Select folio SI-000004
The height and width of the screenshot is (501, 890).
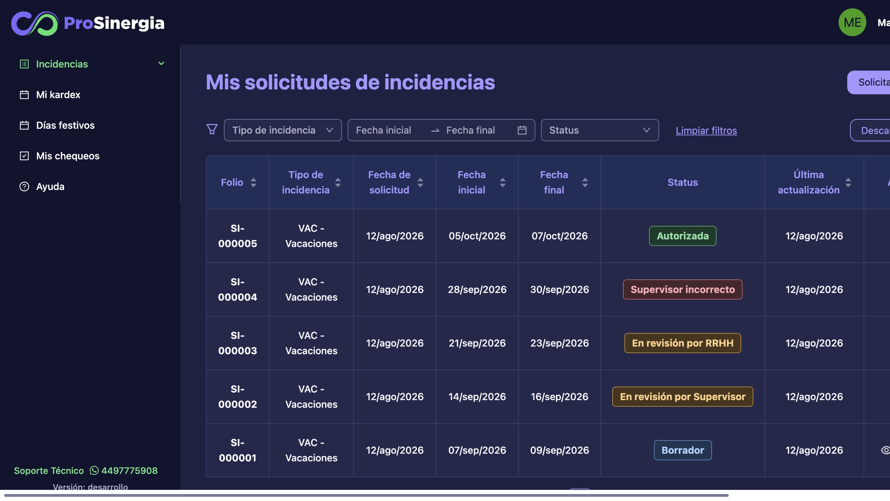click(x=238, y=289)
